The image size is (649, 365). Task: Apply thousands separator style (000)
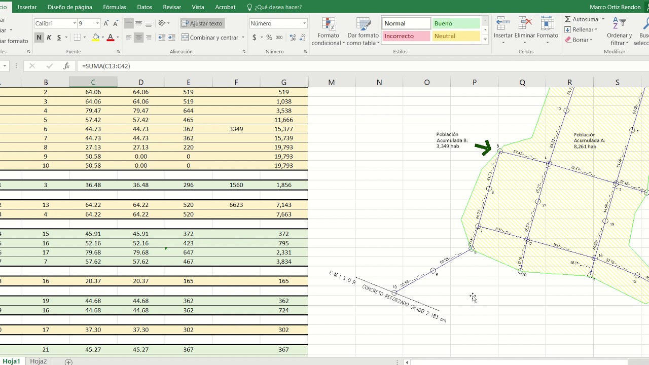tap(279, 38)
